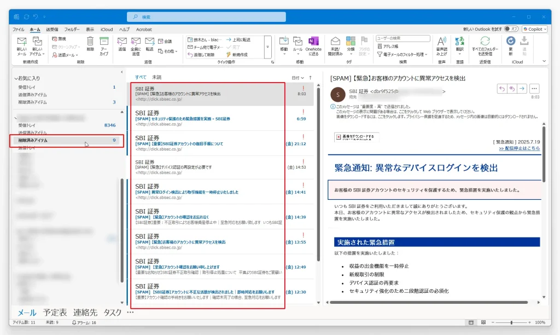Click the zoom slider handle in the status bar
Viewport: 560px width, 335px height.
point(511,322)
